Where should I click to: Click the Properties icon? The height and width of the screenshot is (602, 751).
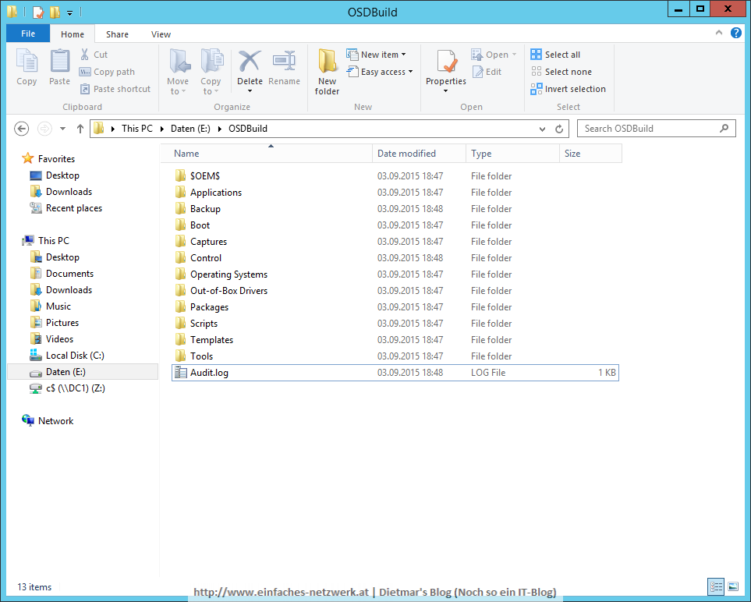click(446, 62)
